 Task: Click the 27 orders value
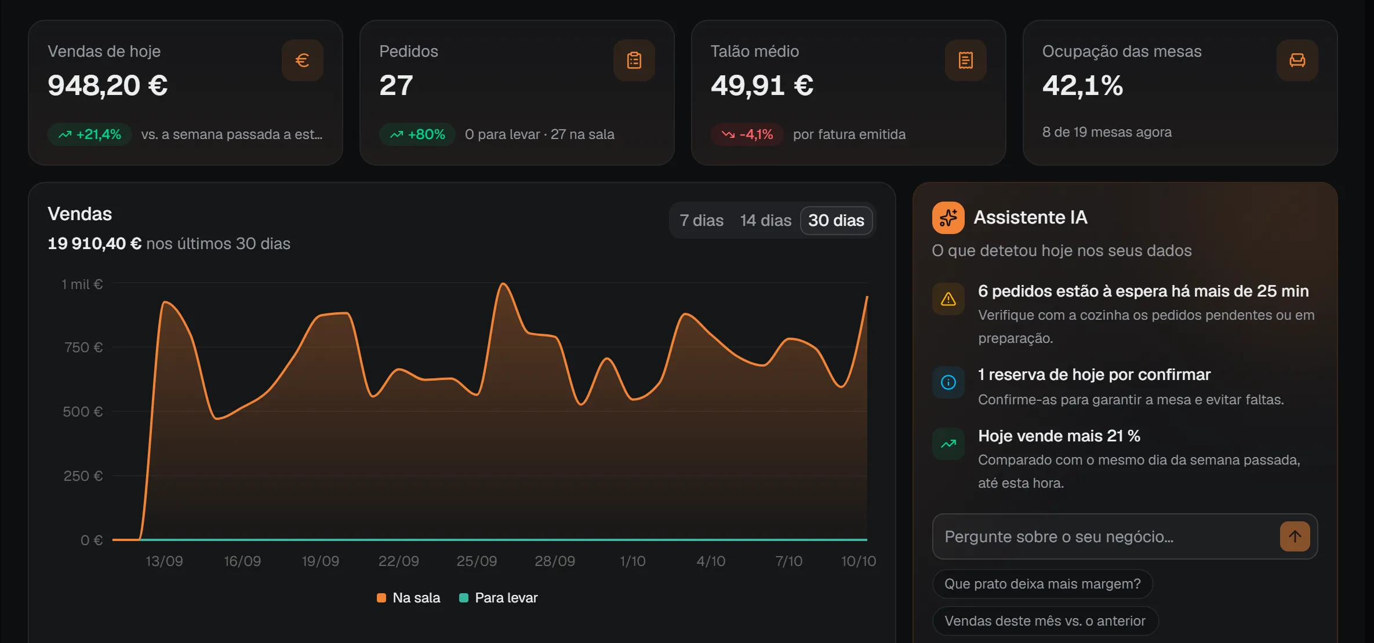pyautogui.click(x=396, y=86)
